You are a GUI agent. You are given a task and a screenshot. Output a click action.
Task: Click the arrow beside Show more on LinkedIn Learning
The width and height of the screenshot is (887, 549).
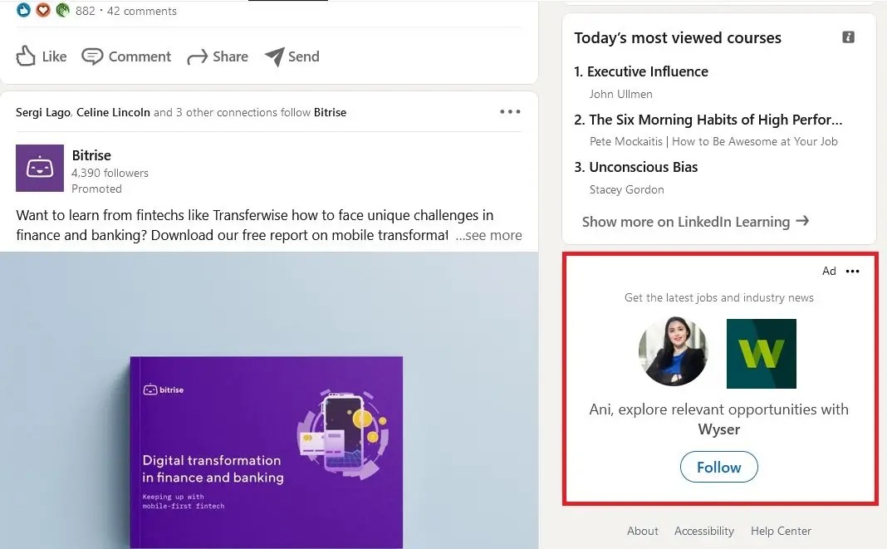click(801, 222)
